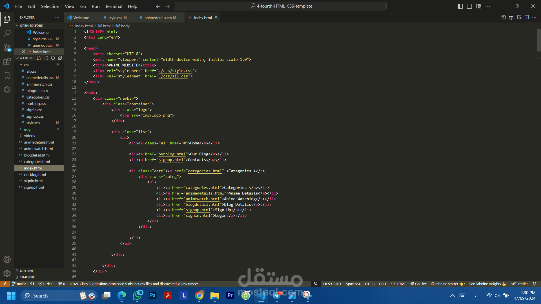Toggle Prettier in the status bar
Screen dimensions: 541x304
click(x=520, y=284)
